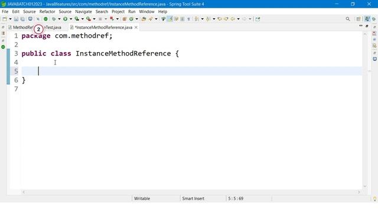
Task: Open the Run menu
Action: click(x=132, y=12)
